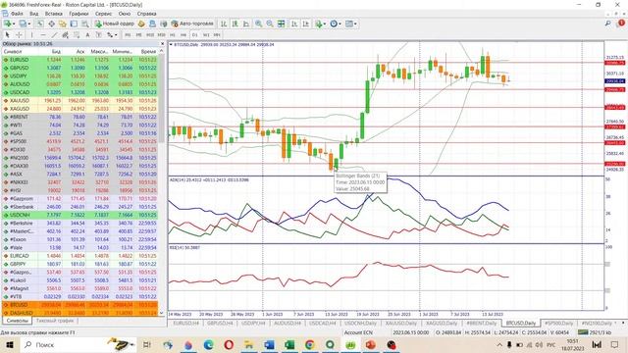Screen dimensions: 628x353
Task: Select the Equidistant Channel tool
Action: click(65, 35)
